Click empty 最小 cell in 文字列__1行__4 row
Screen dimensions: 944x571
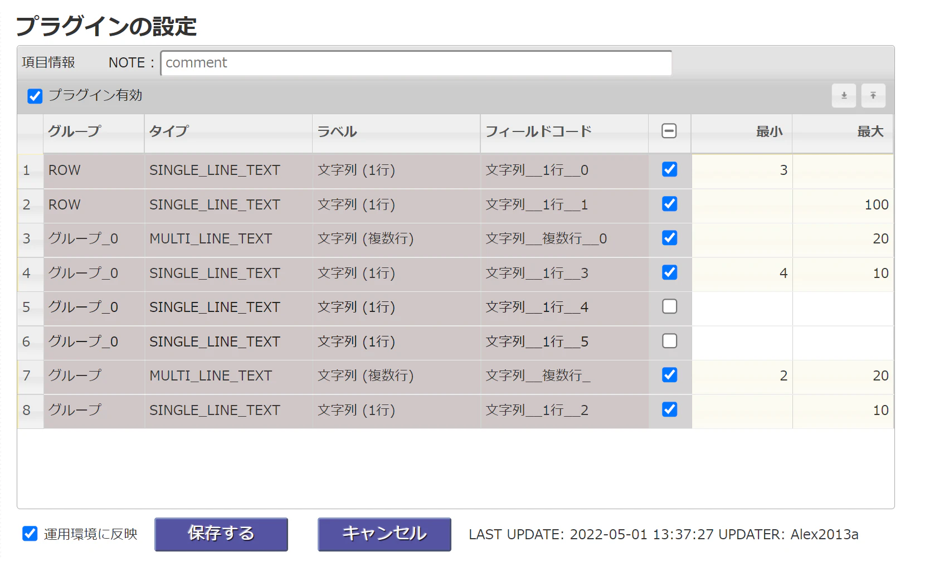(x=742, y=308)
